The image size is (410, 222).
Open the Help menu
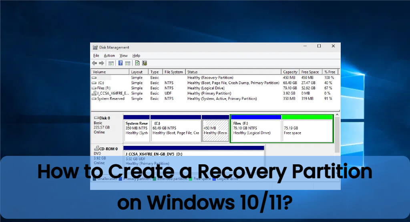point(136,55)
